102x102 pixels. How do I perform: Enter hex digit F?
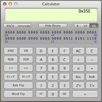[64, 51]
